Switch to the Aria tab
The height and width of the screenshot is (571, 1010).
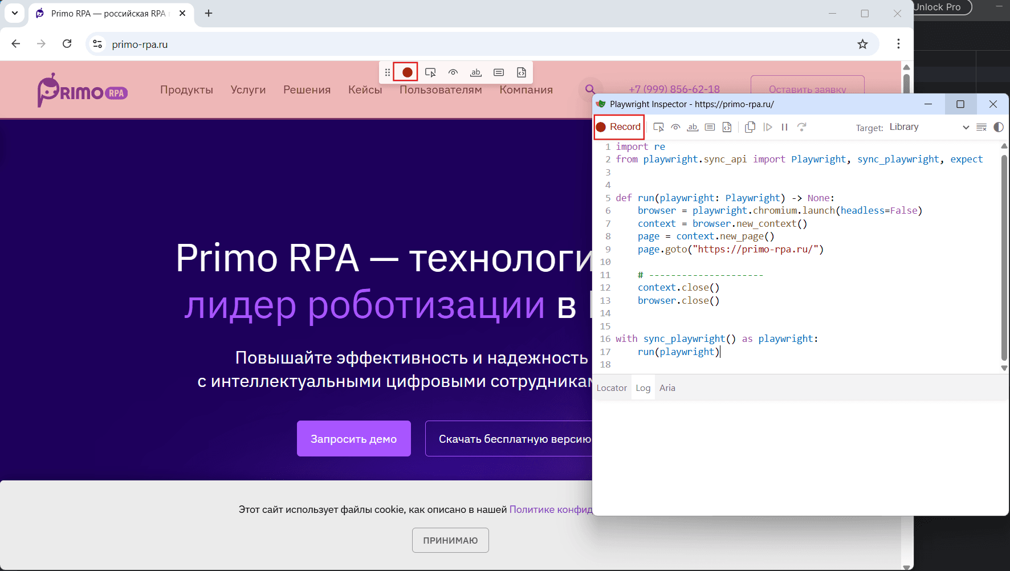tap(667, 388)
